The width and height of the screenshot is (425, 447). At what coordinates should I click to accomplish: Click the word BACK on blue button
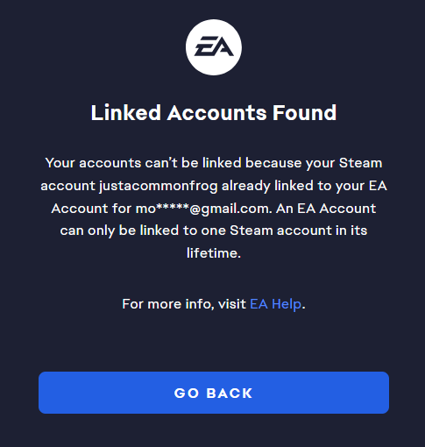pyautogui.click(x=229, y=393)
